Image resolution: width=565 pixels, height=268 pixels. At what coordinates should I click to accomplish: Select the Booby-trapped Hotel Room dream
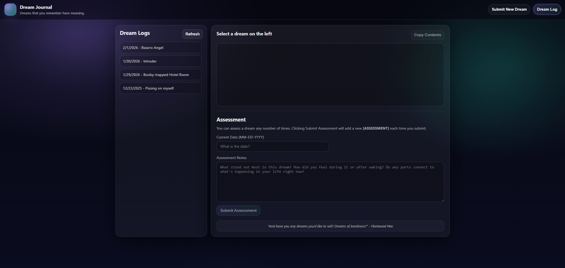tap(160, 75)
